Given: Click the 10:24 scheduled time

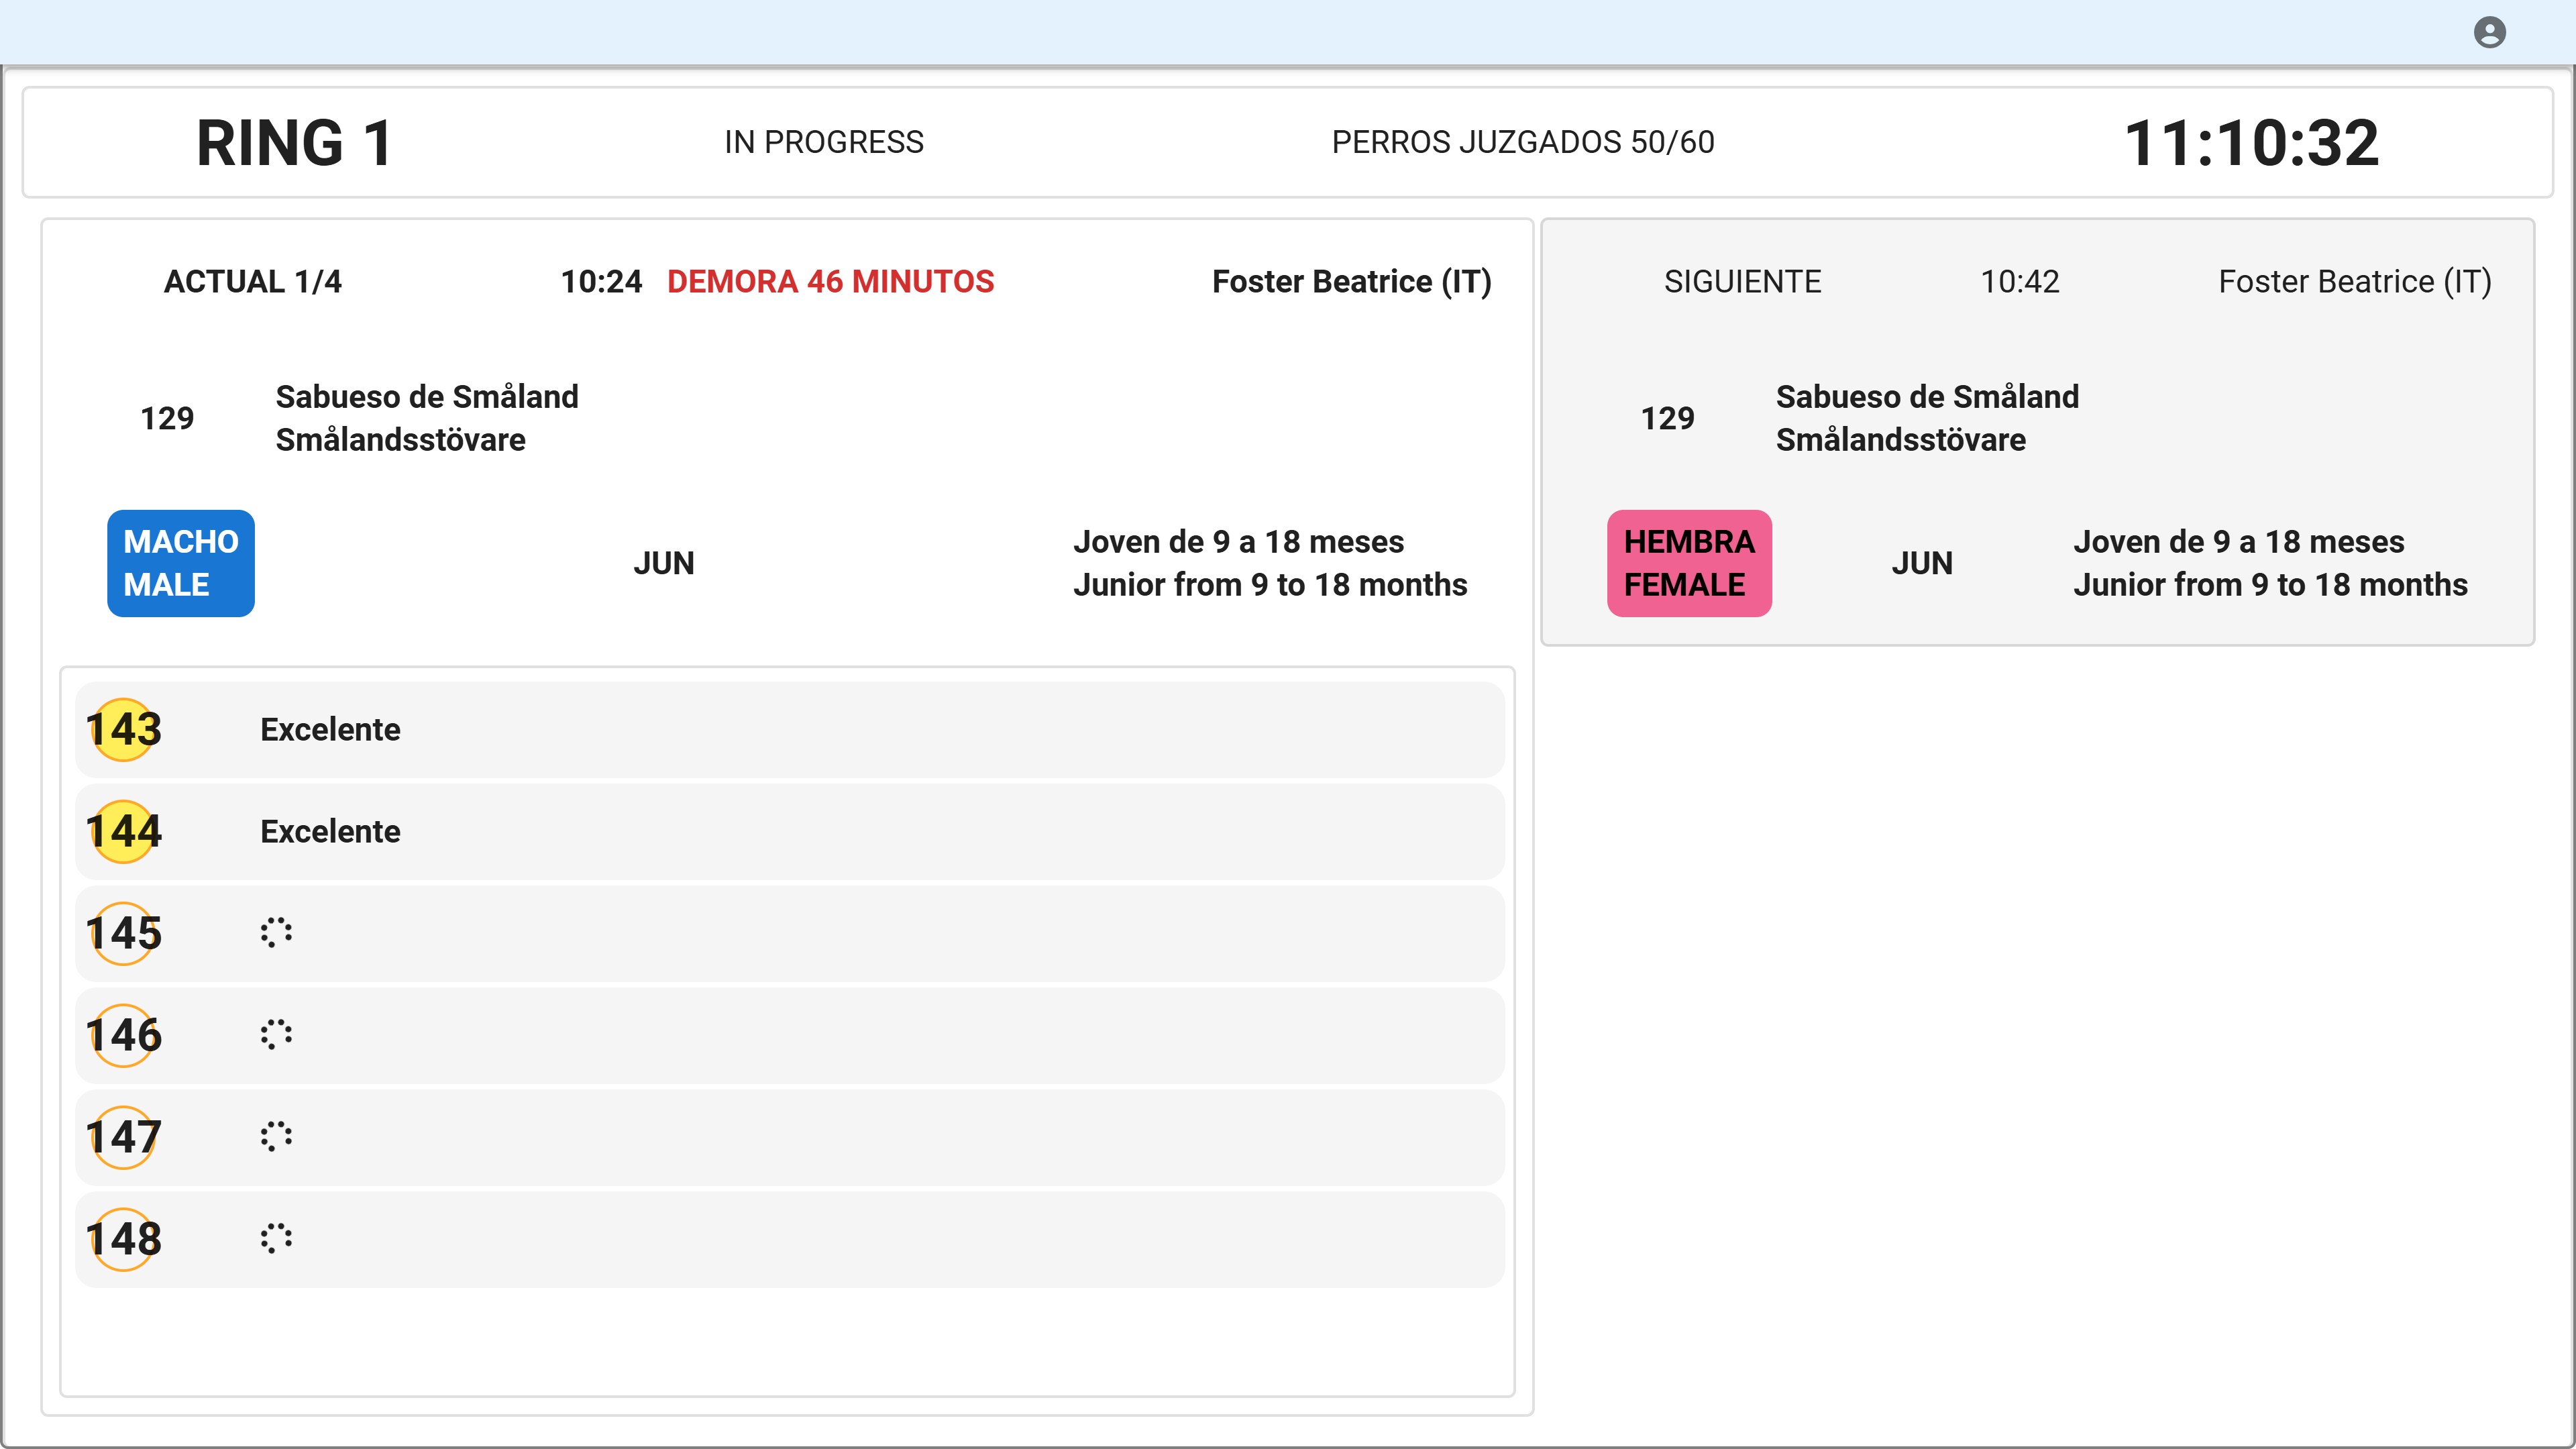Looking at the screenshot, I should [601, 282].
